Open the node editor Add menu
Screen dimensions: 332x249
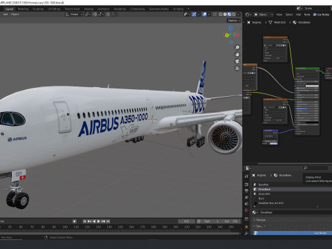coord(298,15)
